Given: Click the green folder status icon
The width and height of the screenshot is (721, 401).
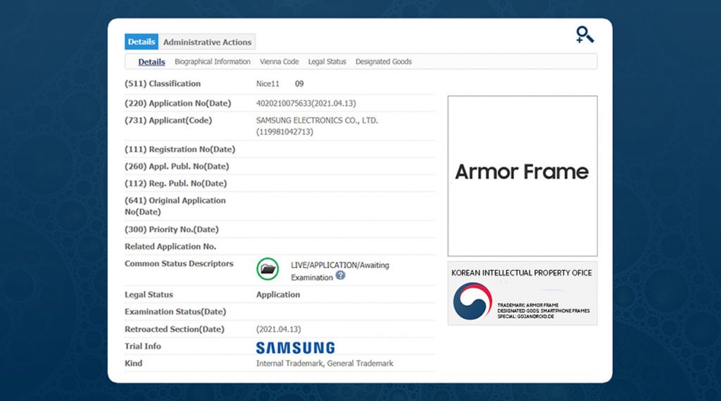Looking at the screenshot, I should (x=268, y=269).
